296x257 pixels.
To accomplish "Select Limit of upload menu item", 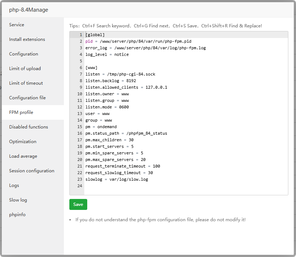I will (25, 69).
